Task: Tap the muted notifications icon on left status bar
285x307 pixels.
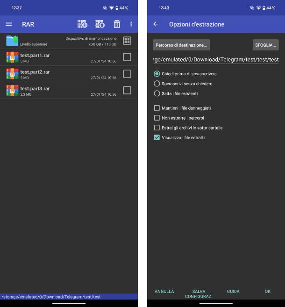Action: coord(105,8)
